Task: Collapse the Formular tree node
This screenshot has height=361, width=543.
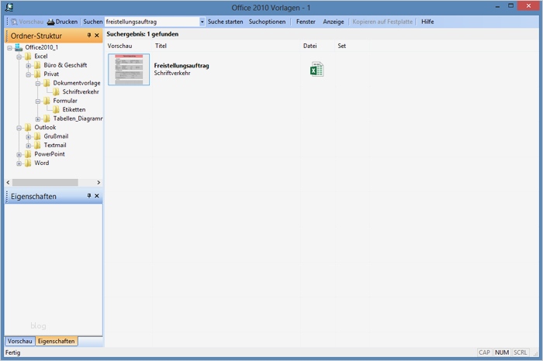Action: [38, 101]
